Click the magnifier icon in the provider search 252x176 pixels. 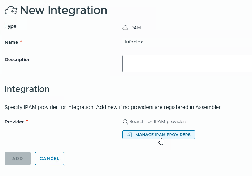click(125, 122)
